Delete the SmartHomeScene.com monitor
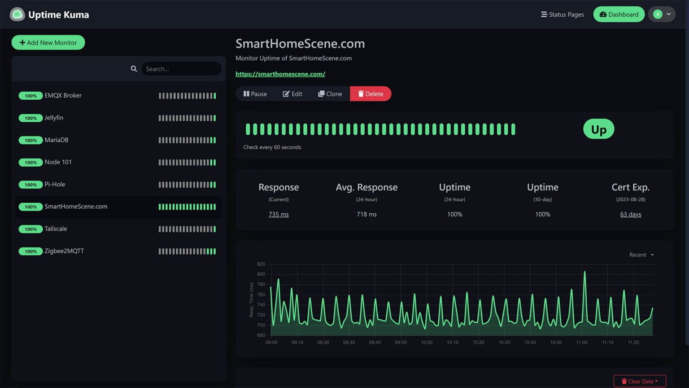The height and width of the screenshot is (388, 689). click(x=371, y=94)
